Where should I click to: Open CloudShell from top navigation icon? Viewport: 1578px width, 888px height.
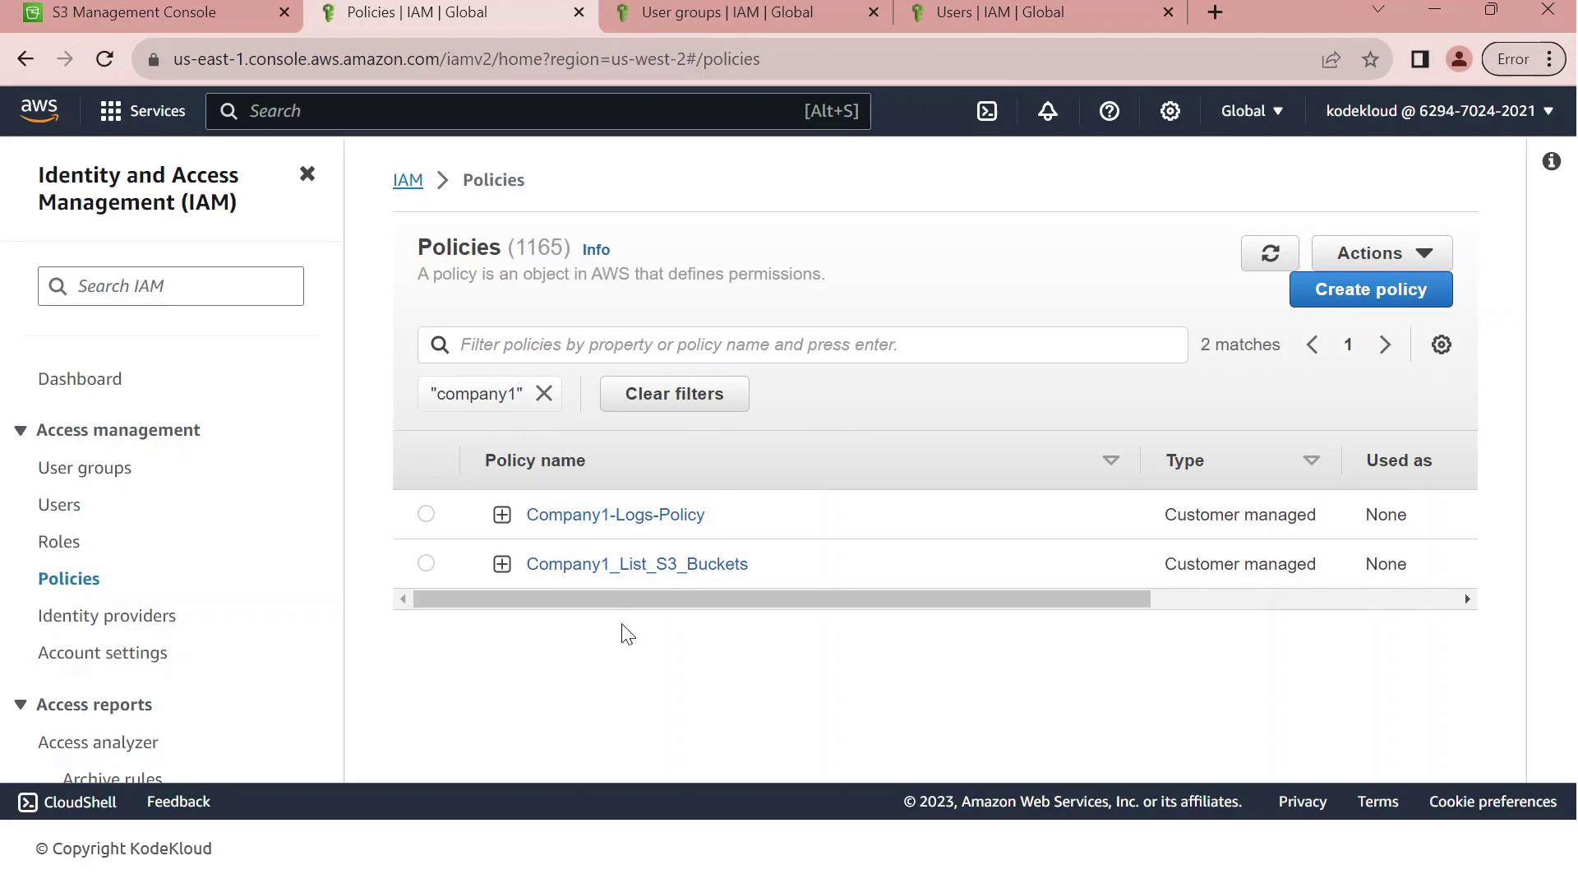coord(987,111)
